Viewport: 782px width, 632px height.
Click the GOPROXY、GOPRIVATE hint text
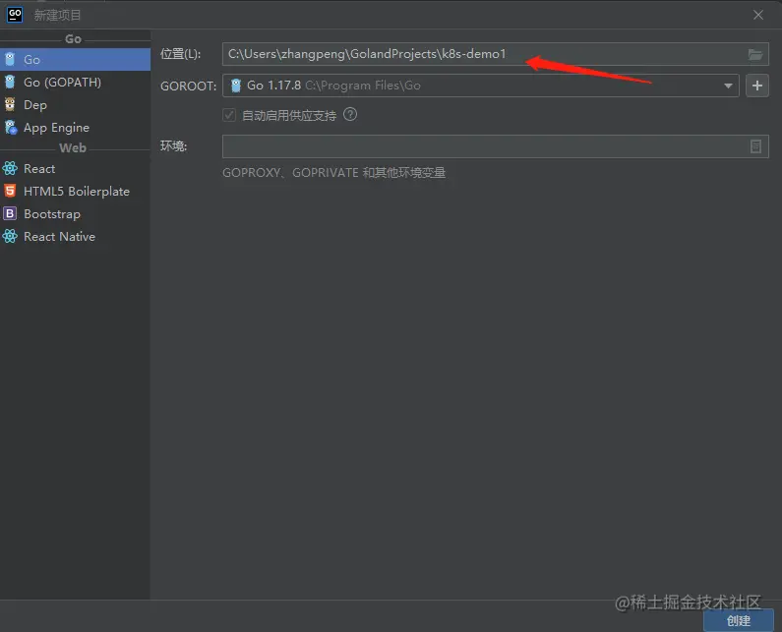point(333,173)
